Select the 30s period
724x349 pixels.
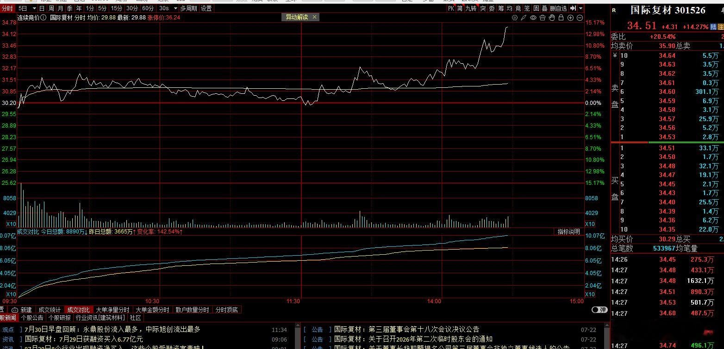click(x=164, y=8)
